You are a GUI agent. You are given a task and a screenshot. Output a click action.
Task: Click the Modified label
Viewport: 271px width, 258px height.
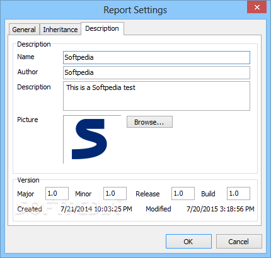coord(158,209)
